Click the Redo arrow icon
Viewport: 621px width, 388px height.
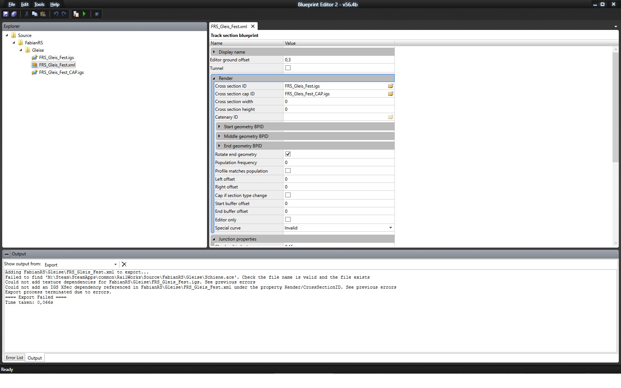[64, 14]
